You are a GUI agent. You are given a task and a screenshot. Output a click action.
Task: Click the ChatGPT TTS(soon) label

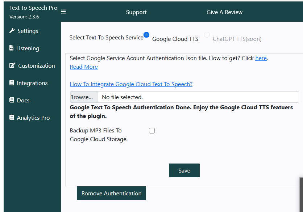click(x=237, y=39)
